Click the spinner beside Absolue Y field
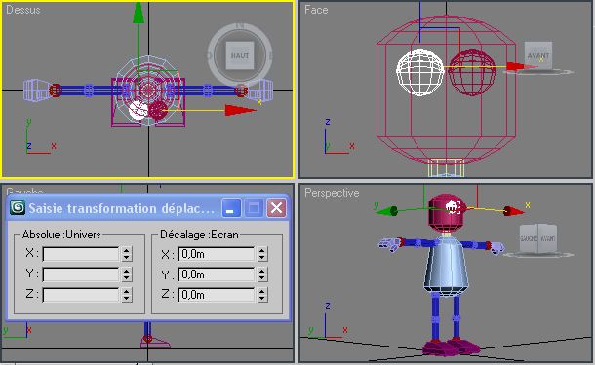 tap(127, 274)
